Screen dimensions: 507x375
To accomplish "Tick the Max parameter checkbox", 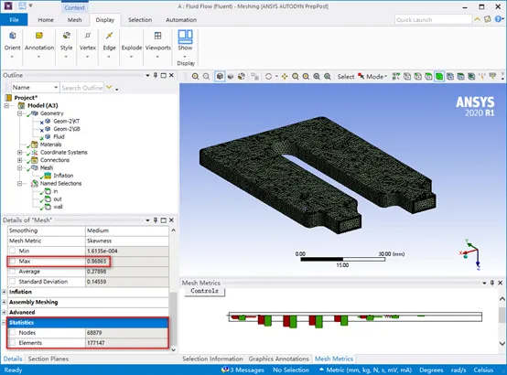I will 12,262.
